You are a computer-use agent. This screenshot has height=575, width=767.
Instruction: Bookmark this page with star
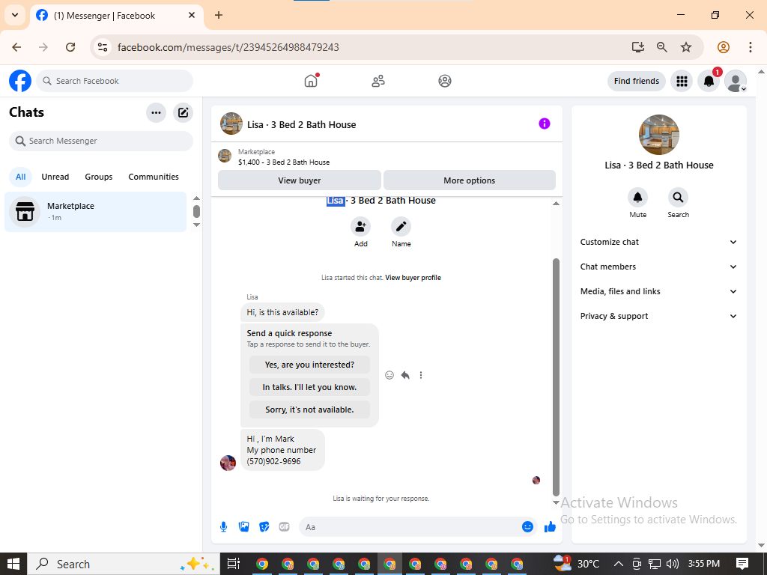(686, 47)
